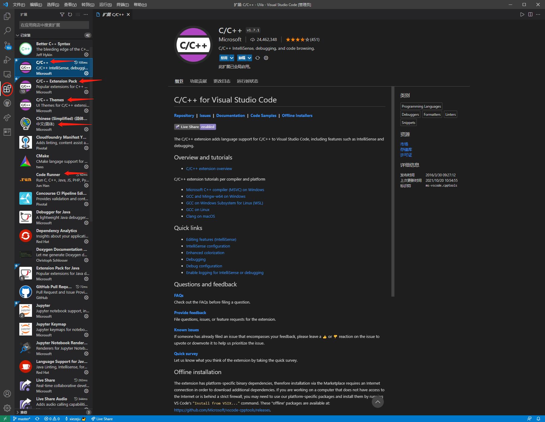Open the gear menu for C/C++ Themes
This screenshot has width=545, height=422.
click(x=86, y=111)
